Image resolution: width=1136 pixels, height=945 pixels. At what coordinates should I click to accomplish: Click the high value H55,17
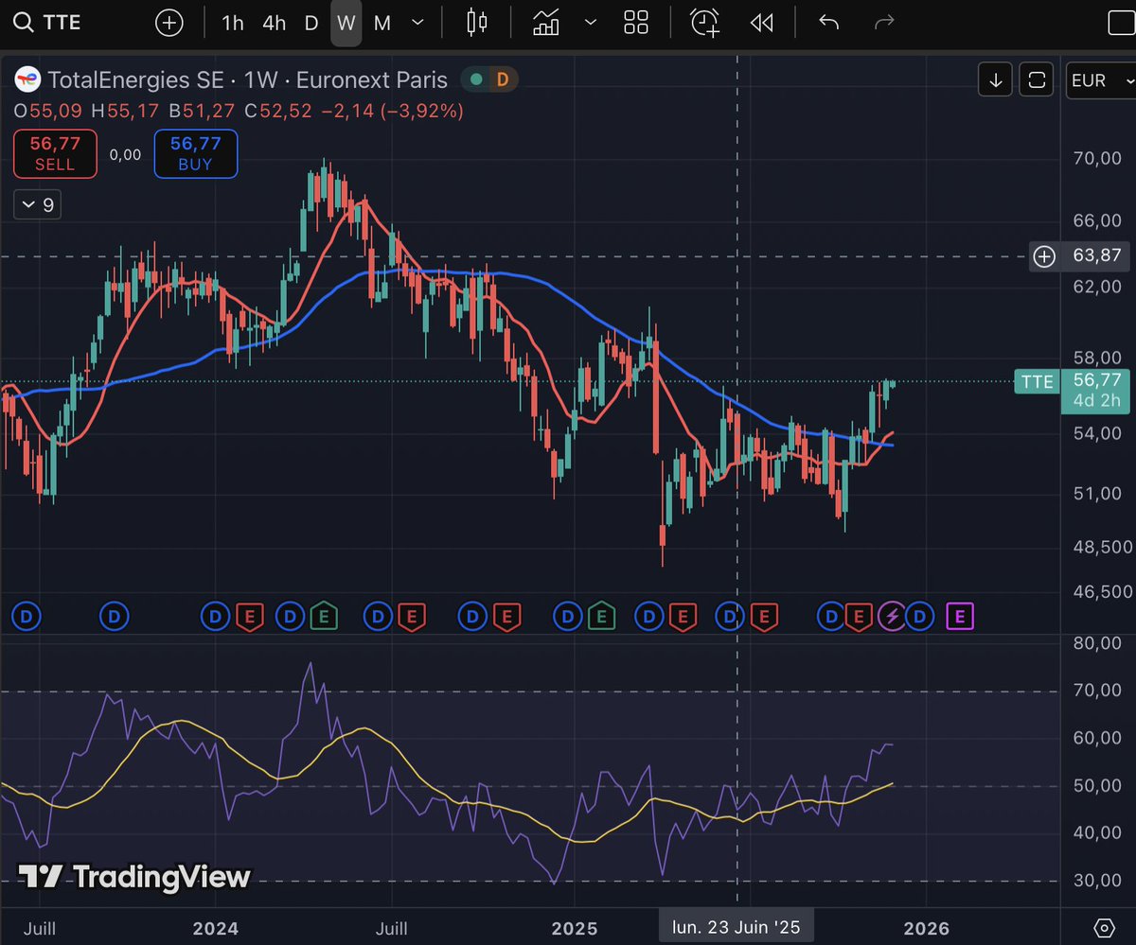[126, 111]
